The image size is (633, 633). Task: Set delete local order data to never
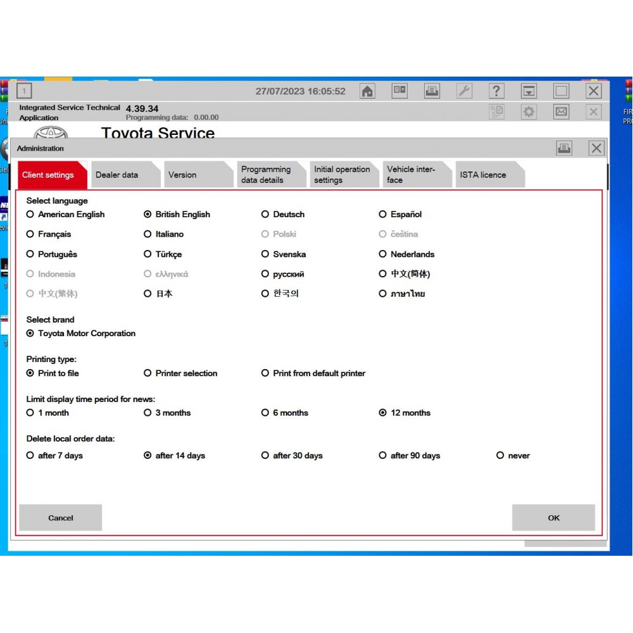pyautogui.click(x=500, y=455)
